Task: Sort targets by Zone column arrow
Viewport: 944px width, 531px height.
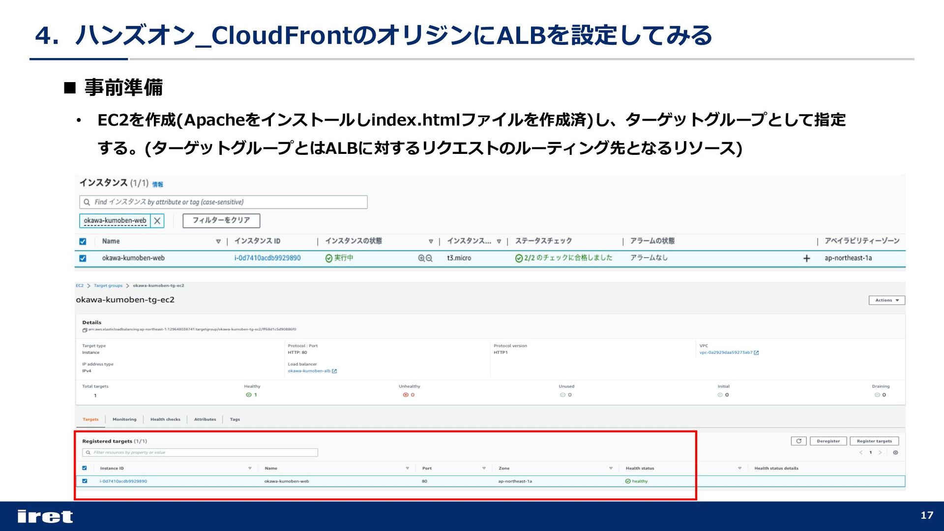Action: 611,468
